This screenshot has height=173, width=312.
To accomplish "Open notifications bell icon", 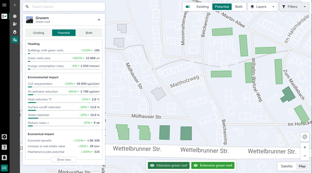I will (x=4, y=157).
